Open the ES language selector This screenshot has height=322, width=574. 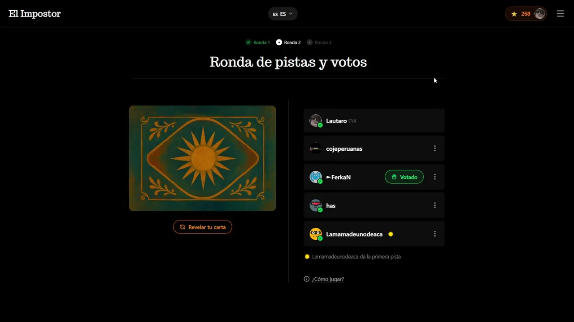(283, 14)
